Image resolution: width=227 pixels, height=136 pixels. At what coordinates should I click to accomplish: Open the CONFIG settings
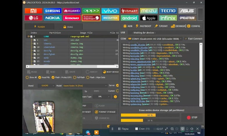point(194,26)
